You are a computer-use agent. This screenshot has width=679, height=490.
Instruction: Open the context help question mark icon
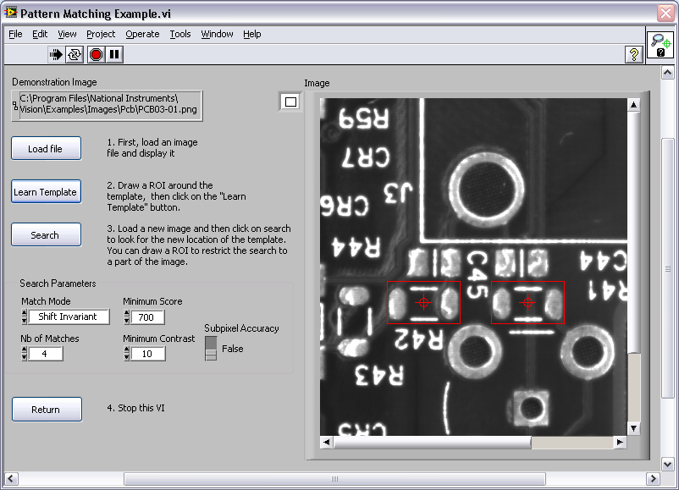pyautogui.click(x=633, y=54)
